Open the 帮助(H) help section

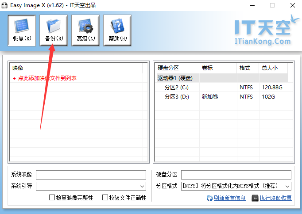117,31
